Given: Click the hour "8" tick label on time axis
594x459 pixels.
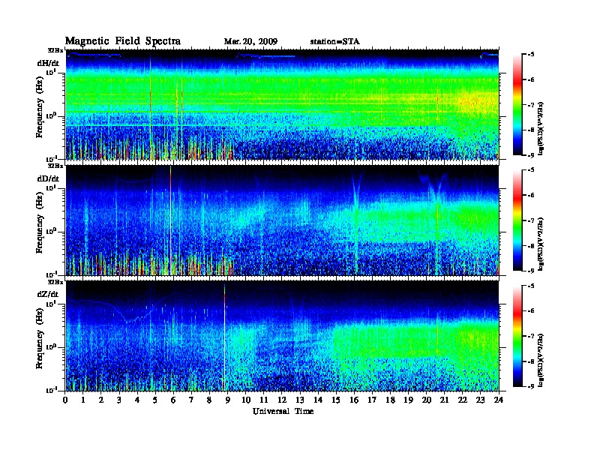Looking at the screenshot, I should pyautogui.click(x=209, y=400).
